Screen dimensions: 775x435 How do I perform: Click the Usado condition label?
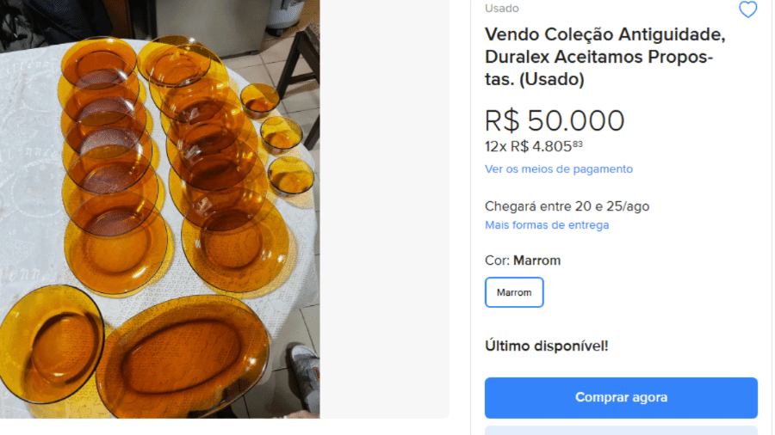coord(502,9)
